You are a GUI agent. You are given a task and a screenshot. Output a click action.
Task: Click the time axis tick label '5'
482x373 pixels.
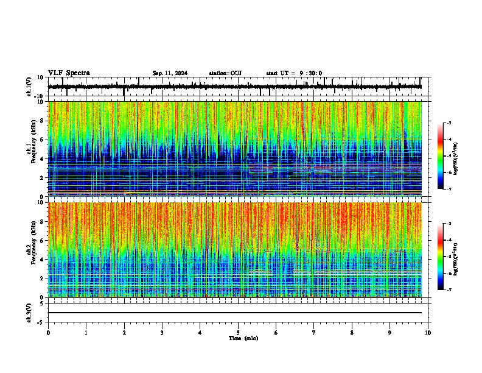pyautogui.click(x=238, y=333)
